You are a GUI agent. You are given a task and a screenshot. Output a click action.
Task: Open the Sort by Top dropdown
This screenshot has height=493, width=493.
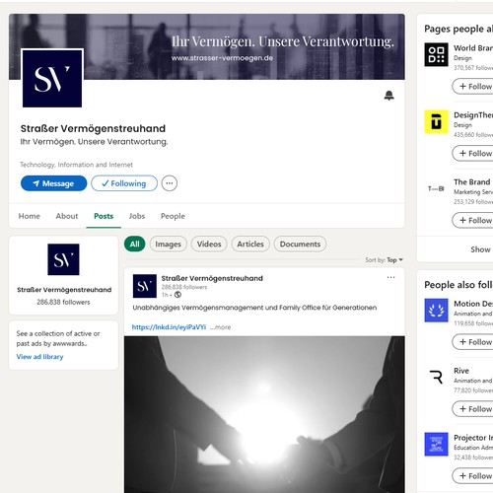pyautogui.click(x=385, y=260)
